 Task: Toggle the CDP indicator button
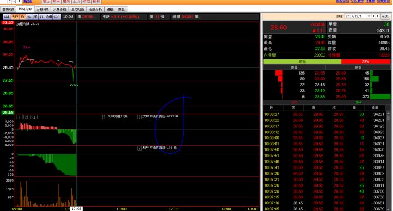click(57, 17)
